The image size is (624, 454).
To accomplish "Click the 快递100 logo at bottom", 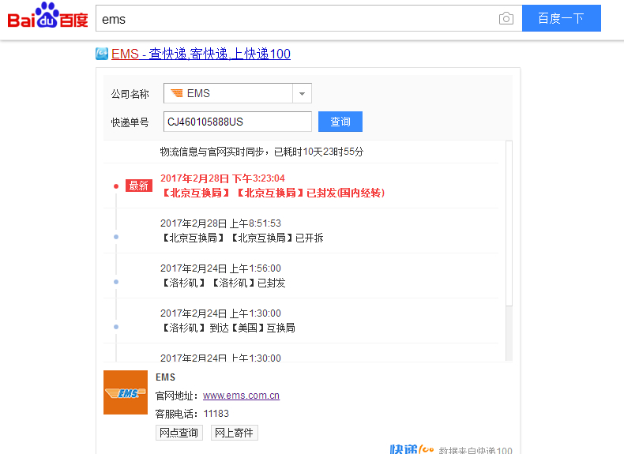I will point(412,449).
